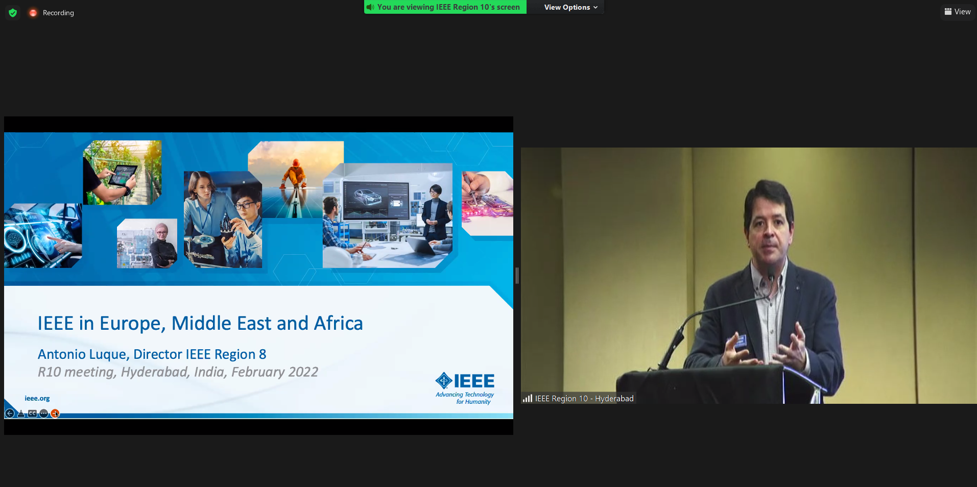Screen dimensions: 977x487
Task: Click the orange next-slide arrow icon
Action: [55, 413]
